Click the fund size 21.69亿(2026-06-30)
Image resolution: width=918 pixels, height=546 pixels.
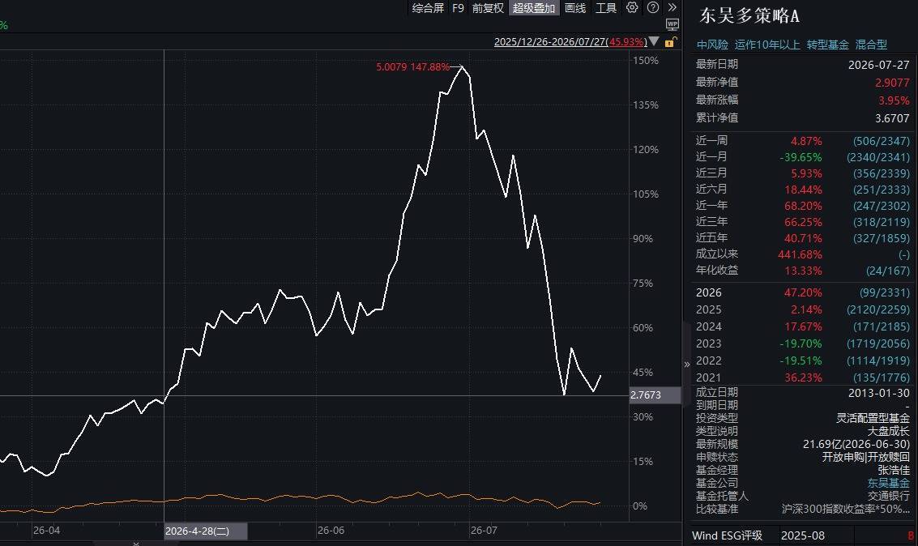(856, 444)
